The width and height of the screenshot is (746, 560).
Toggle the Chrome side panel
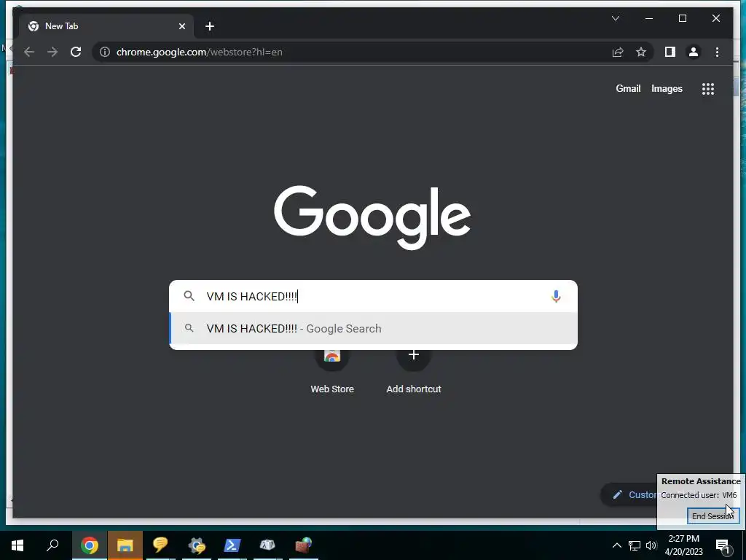point(670,52)
